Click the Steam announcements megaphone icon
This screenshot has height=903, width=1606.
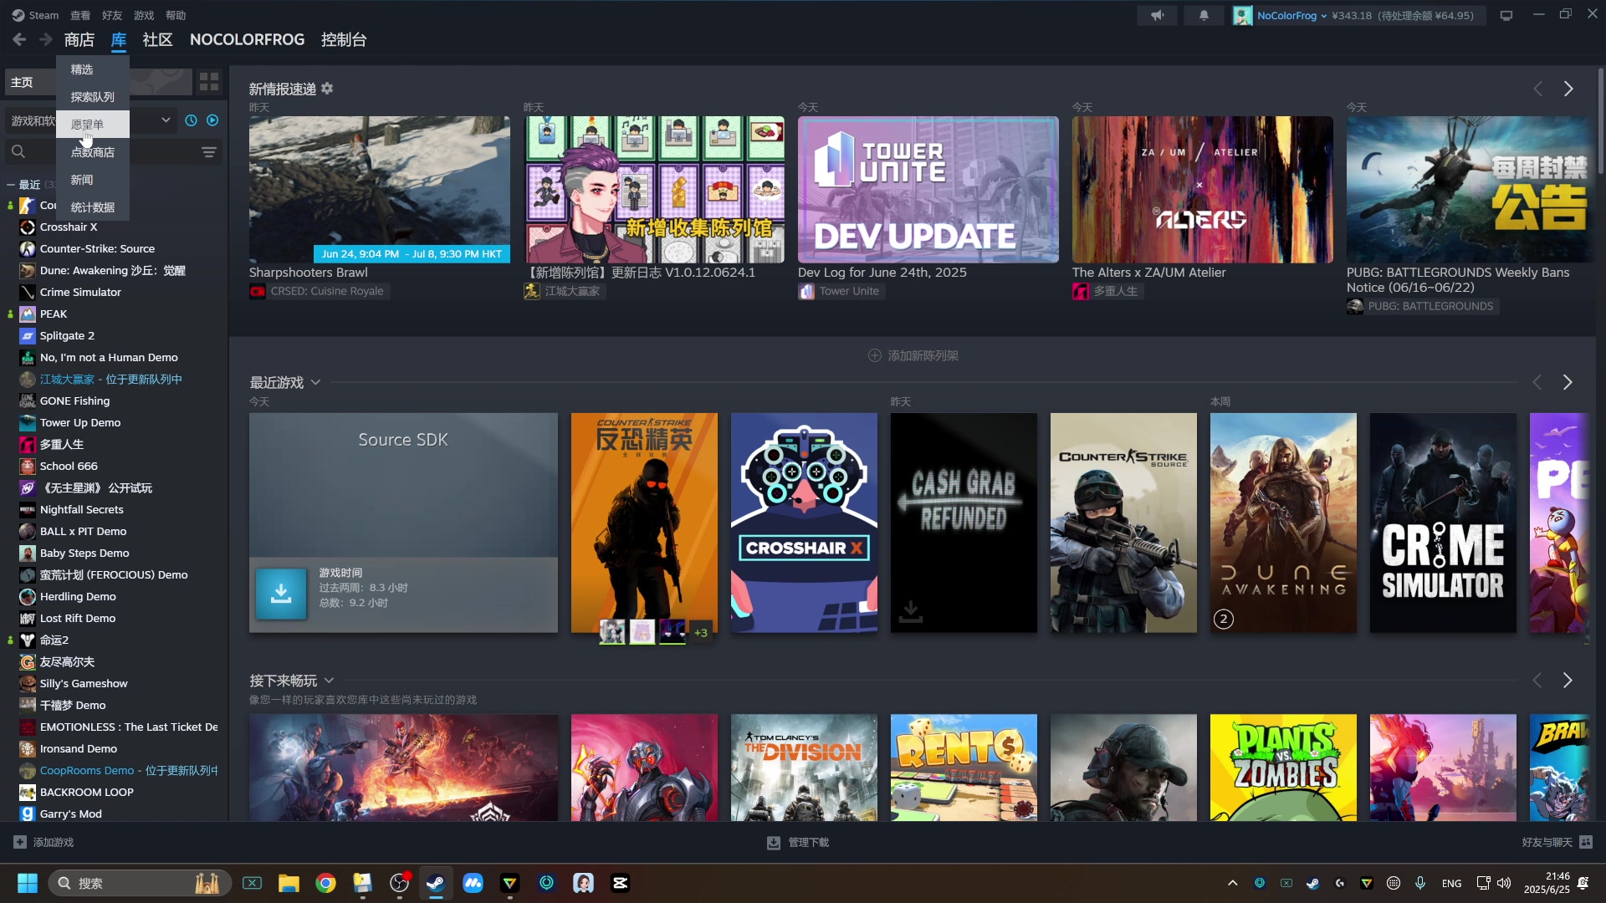click(x=1157, y=15)
